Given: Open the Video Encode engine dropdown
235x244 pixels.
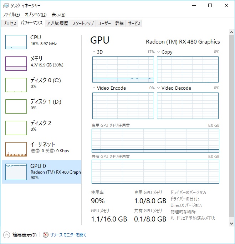Looking at the screenshot, I should click(94, 88).
